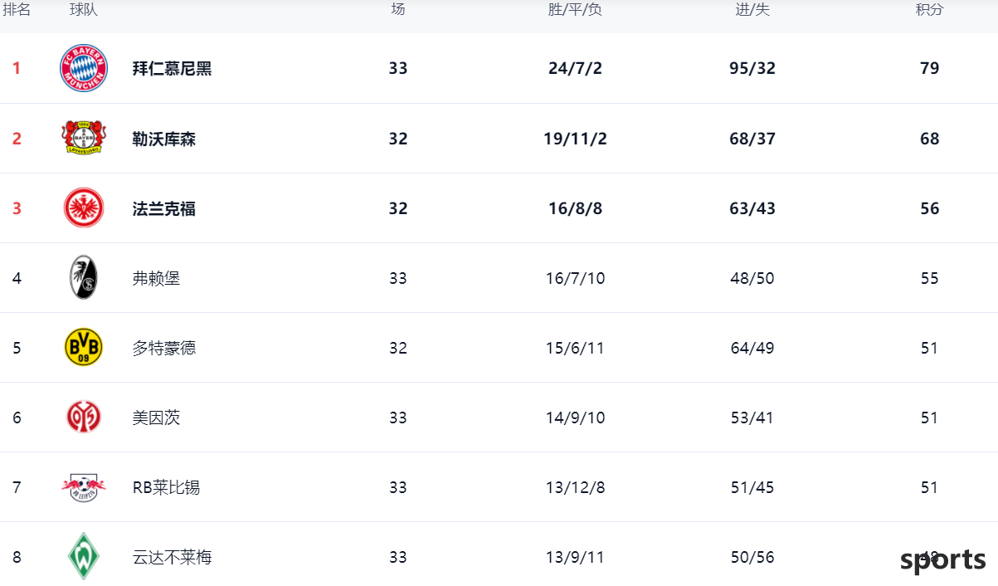Click the sports watermark logo
The image size is (998, 586).
tap(944, 561)
